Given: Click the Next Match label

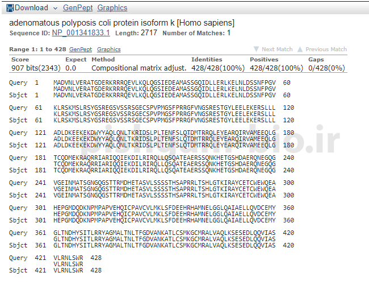Looking at the screenshot, I should point(277,49).
